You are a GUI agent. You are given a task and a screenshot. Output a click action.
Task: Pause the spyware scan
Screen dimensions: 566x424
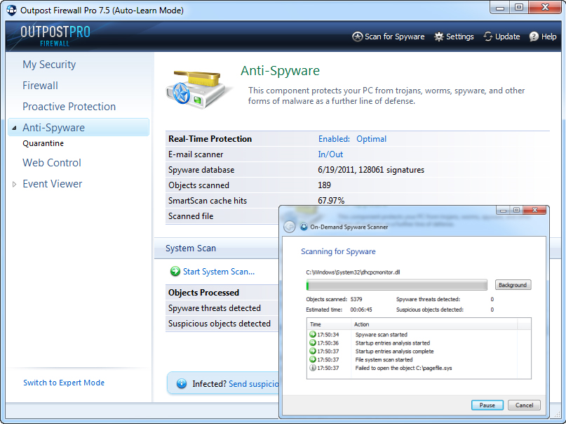[487, 405]
